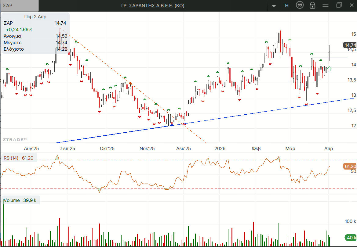Open the comments quote bubble icon
The width and height of the screenshot is (357, 247).
pyautogui.click(x=300, y=5)
